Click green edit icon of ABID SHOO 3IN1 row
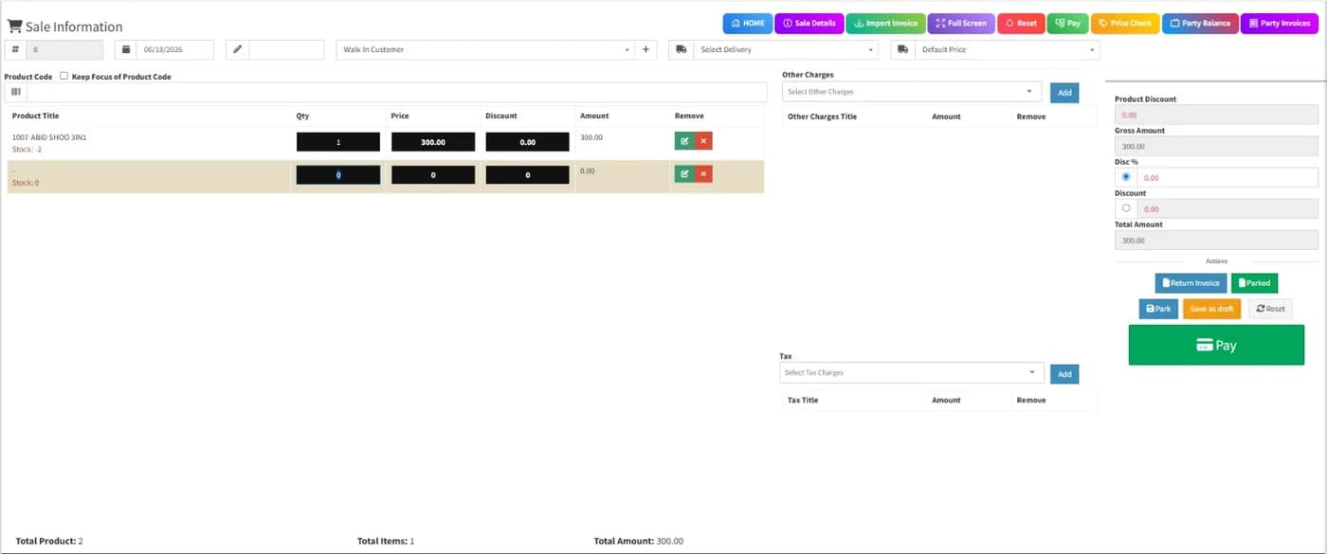This screenshot has height=554, width=1327. [x=684, y=141]
